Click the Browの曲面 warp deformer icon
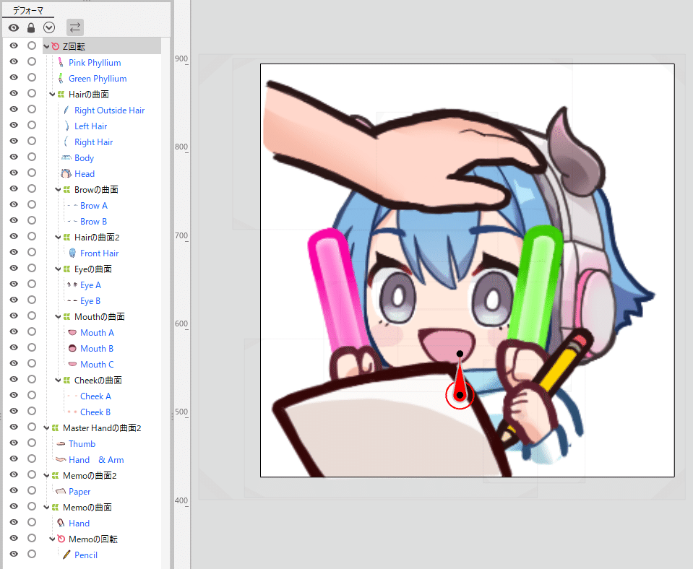Viewport: 693px width, 569px height. click(66, 189)
